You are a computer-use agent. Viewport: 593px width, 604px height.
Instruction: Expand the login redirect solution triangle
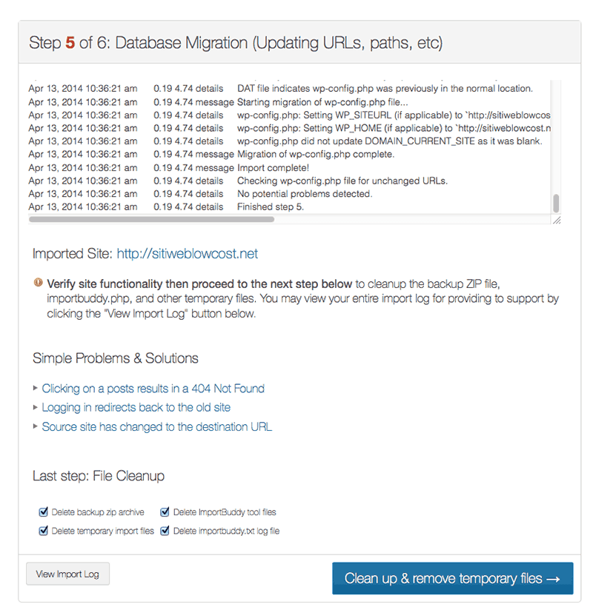(x=35, y=407)
